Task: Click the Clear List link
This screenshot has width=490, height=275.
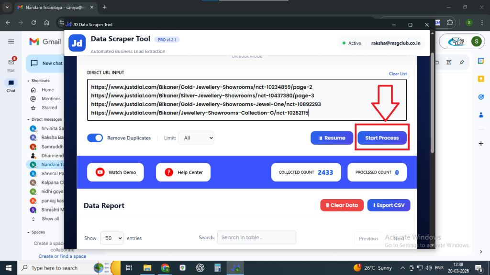Action: 398,74
